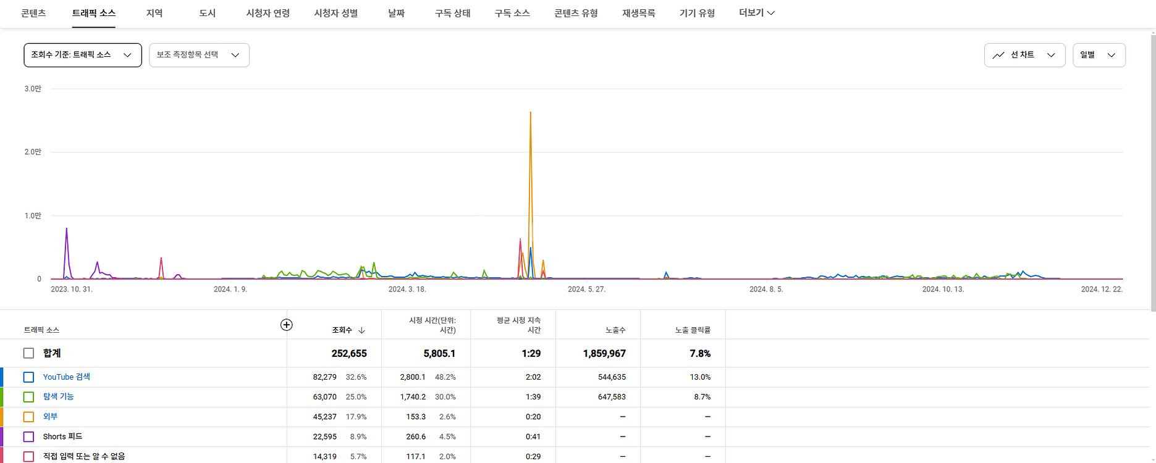This screenshot has width=1156, height=463.
Task: Click the 13.0% click-through rate cell
Action: tap(700, 377)
